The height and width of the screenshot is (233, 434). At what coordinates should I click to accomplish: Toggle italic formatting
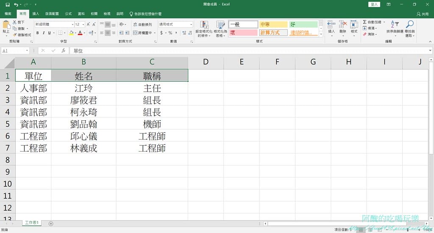44,33
